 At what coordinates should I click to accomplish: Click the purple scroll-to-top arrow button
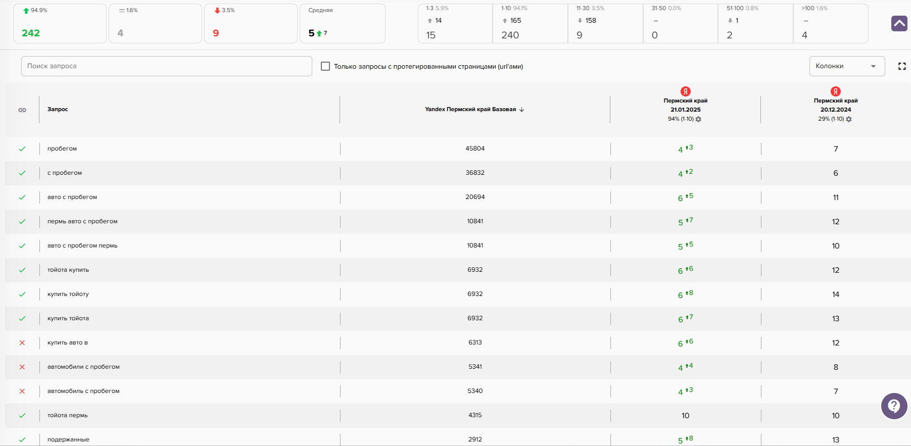pos(899,23)
